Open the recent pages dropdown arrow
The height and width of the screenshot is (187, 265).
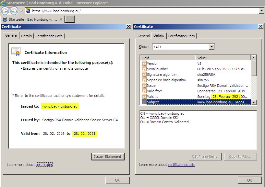[x=21, y=11]
